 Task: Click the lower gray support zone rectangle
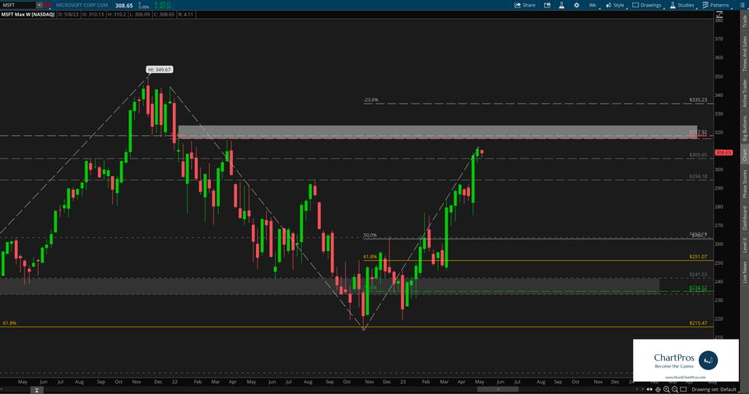[x=329, y=285]
